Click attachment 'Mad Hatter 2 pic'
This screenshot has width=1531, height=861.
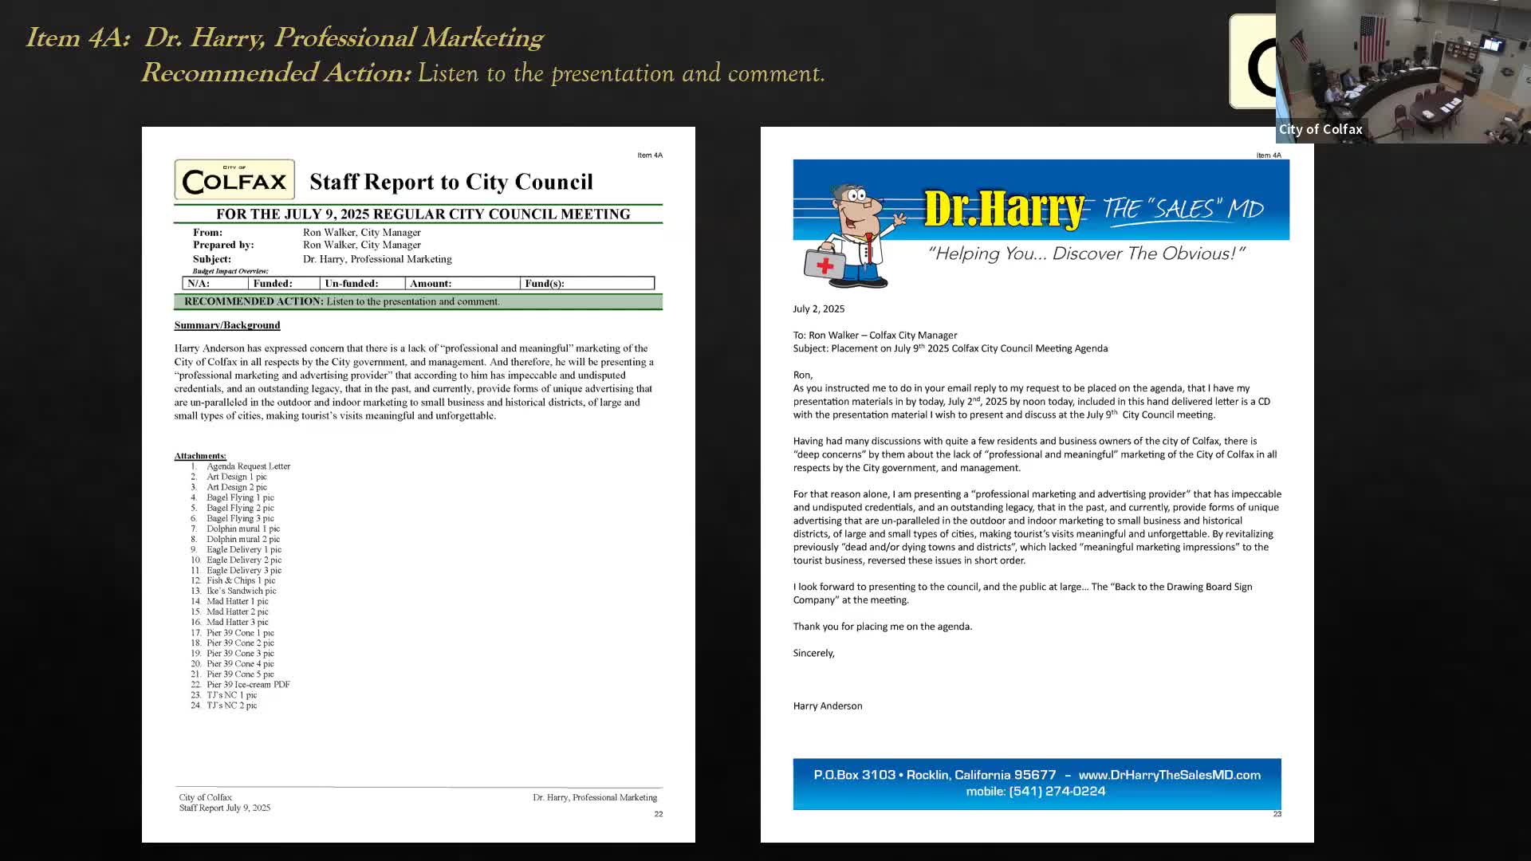(238, 611)
